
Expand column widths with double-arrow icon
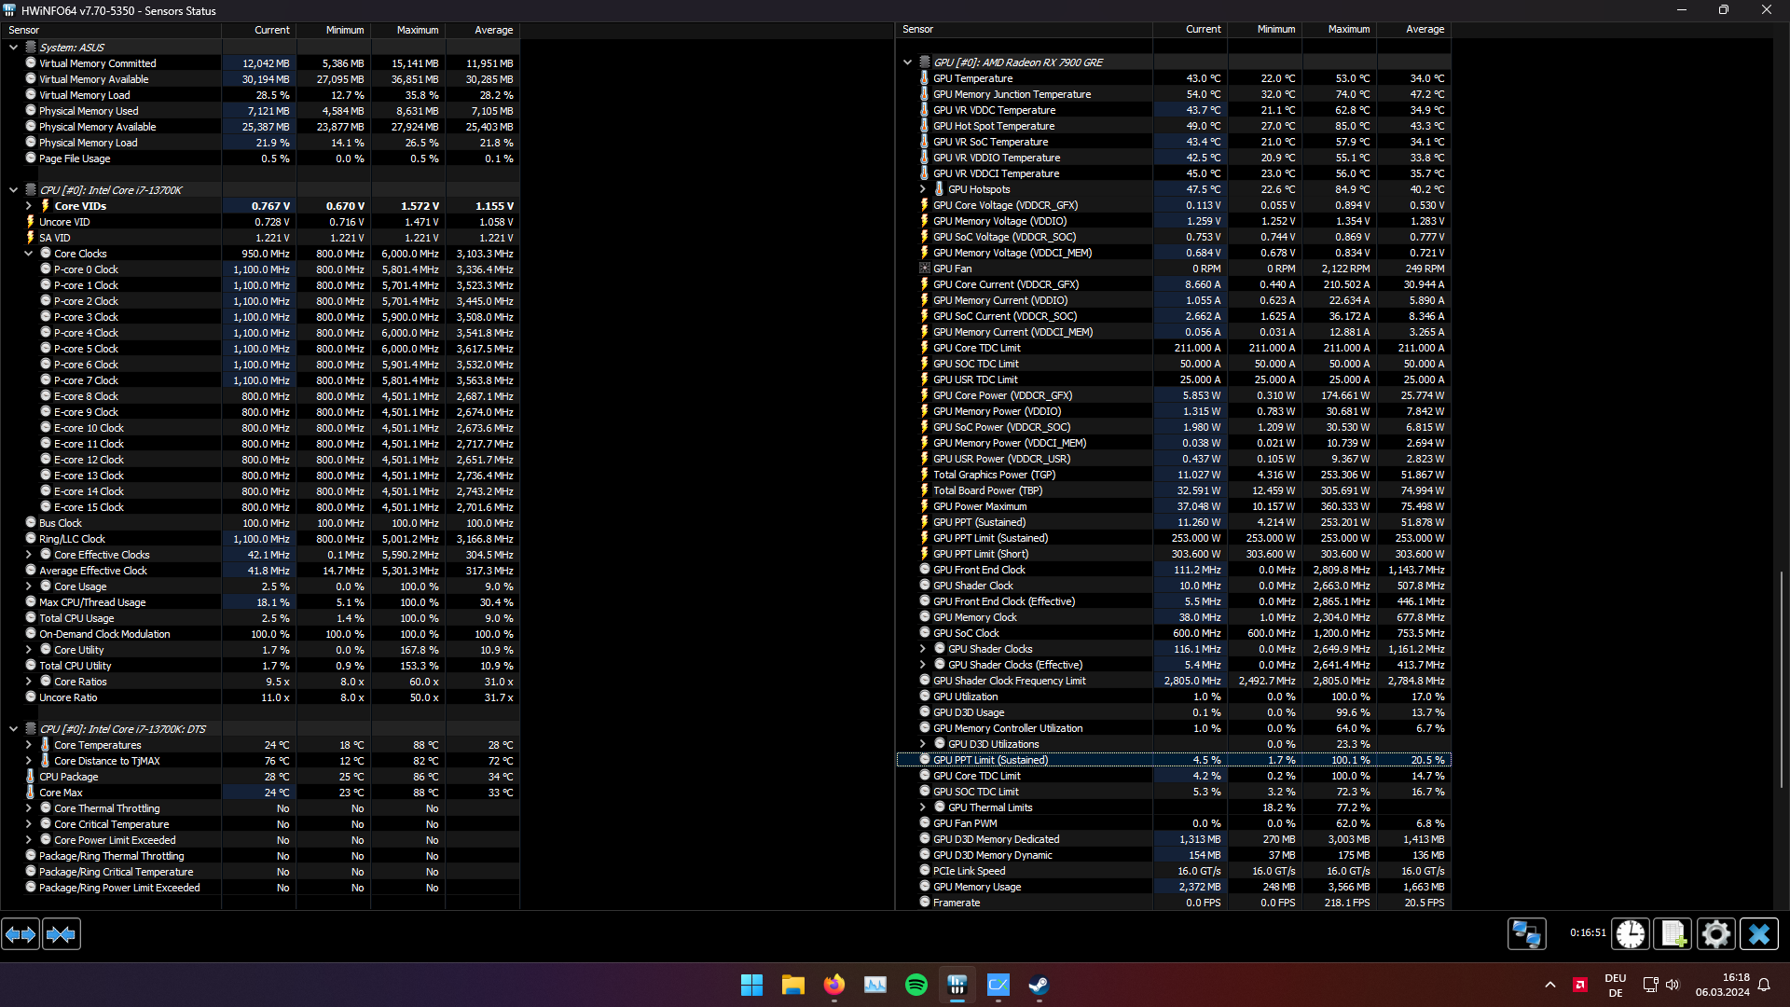21,933
